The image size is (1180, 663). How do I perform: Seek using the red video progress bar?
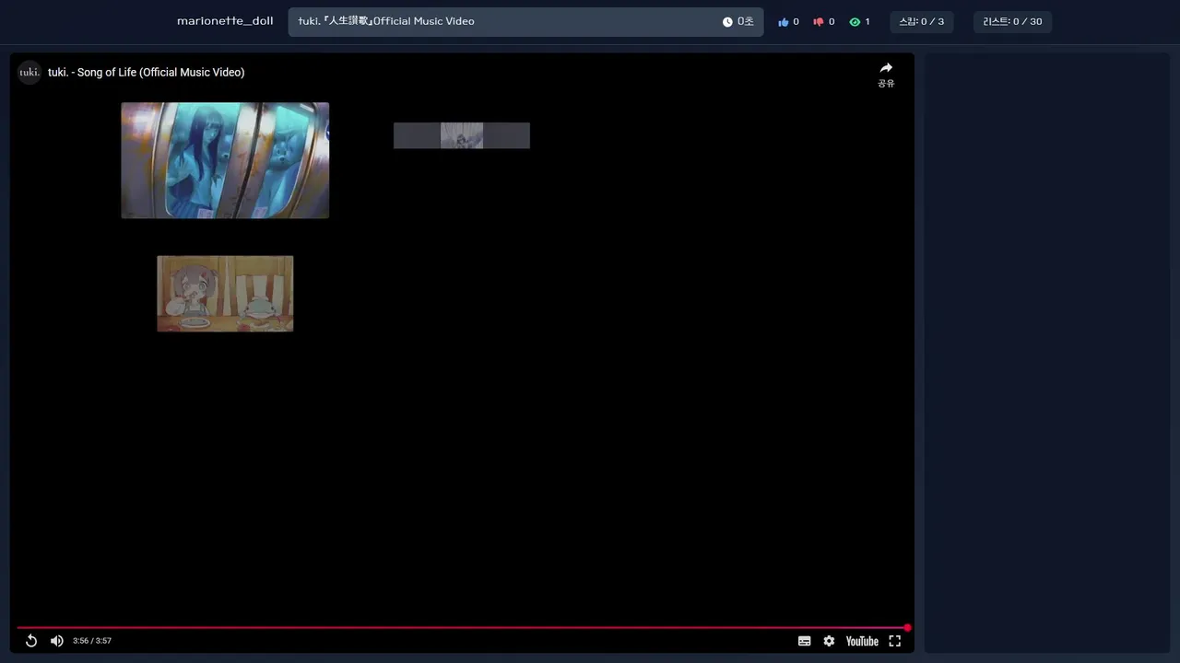point(462,627)
